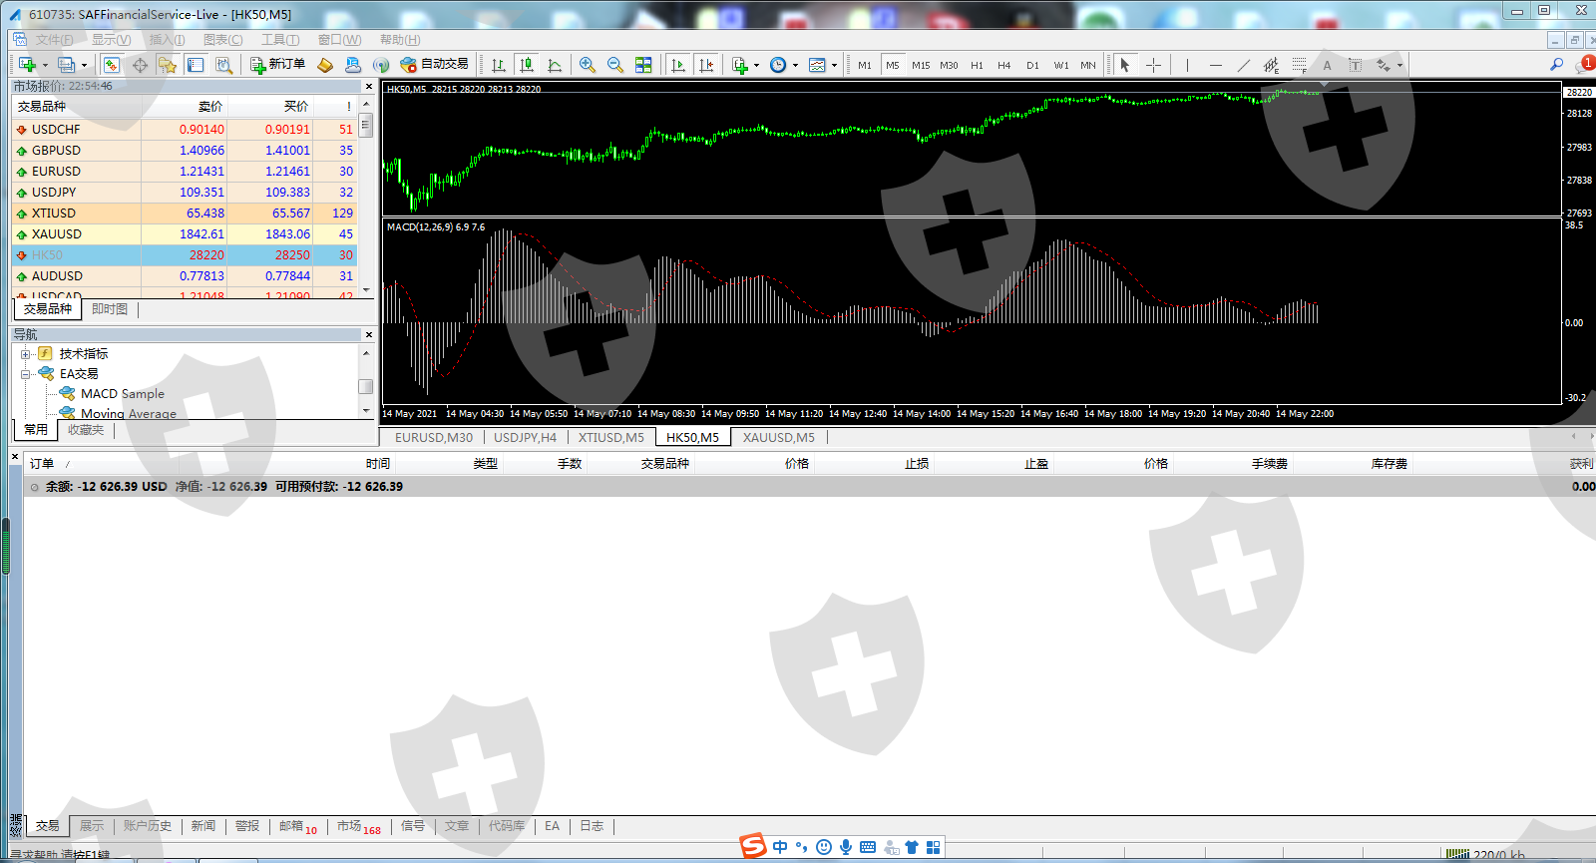Expand the 技术指标 indicators tree node
This screenshot has height=863, width=1596.
click(x=26, y=354)
